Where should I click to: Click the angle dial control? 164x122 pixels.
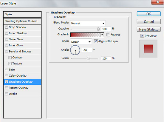[75, 50]
